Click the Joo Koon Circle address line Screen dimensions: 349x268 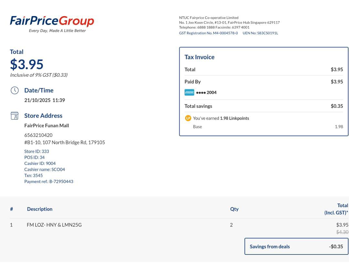pyautogui.click(x=229, y=23)
